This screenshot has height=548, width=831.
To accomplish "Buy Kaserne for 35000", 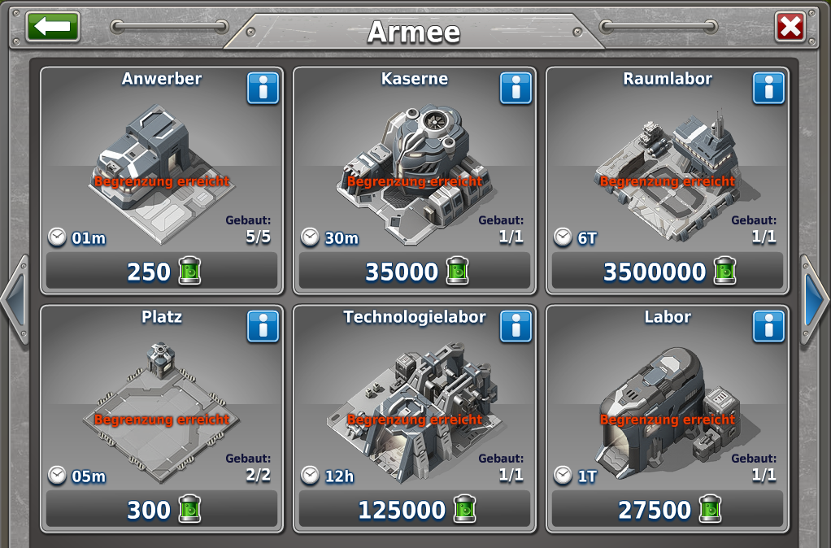I will 415,271.
